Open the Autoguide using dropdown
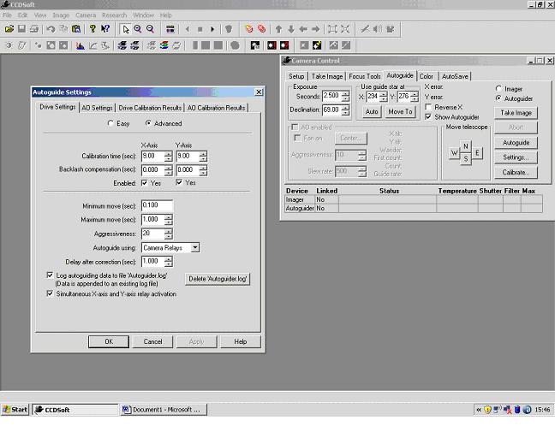 pyautogui.click(x=195, y=247)
